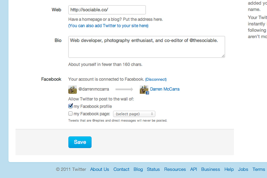Focus the Web address input field
The width and height of the screenshot is (267, 178).
[x=107, y=10]
